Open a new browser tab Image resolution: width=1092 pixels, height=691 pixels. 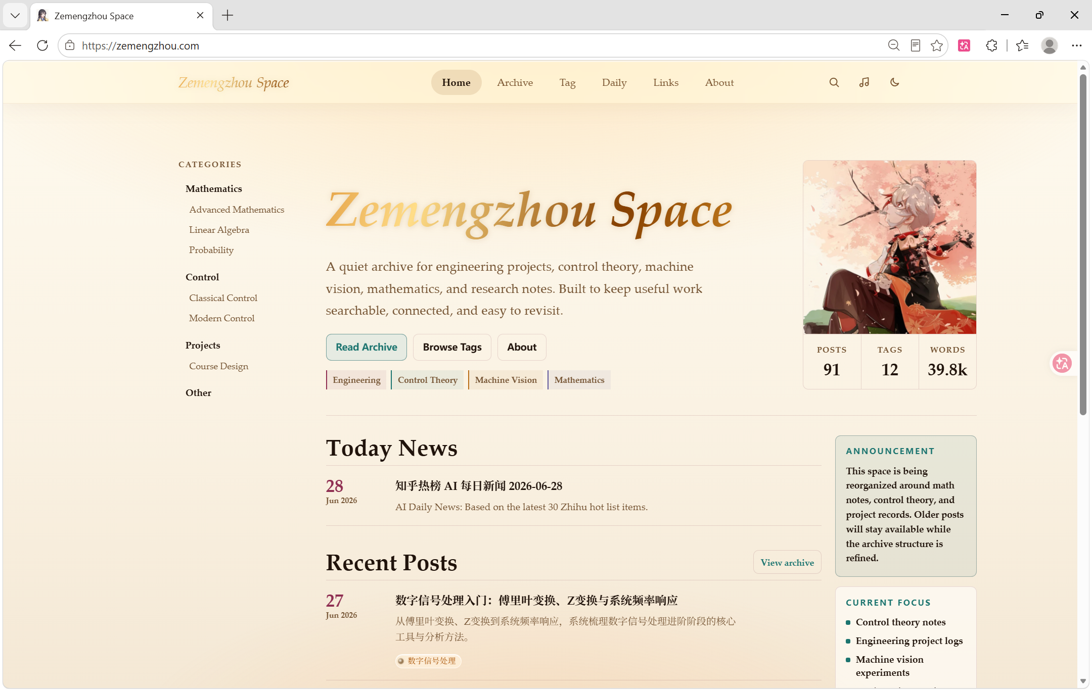(x=227, y=15)
